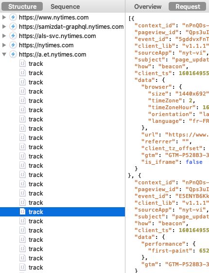The height and width of the screenshot is (273, 209).
Task: Click the "1440x692" size value
Action: click(x=192, y=94)
